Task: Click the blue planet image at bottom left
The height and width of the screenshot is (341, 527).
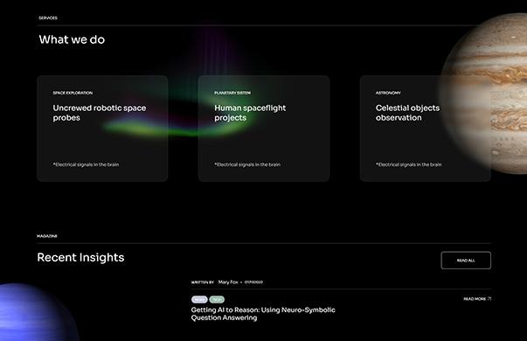Action: point(35,312)
